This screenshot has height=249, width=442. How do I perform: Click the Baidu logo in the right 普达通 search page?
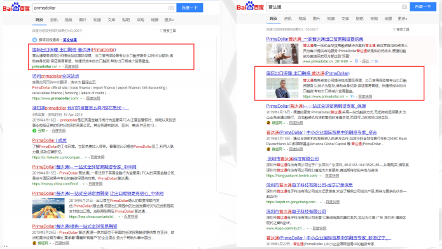(250, 6)
